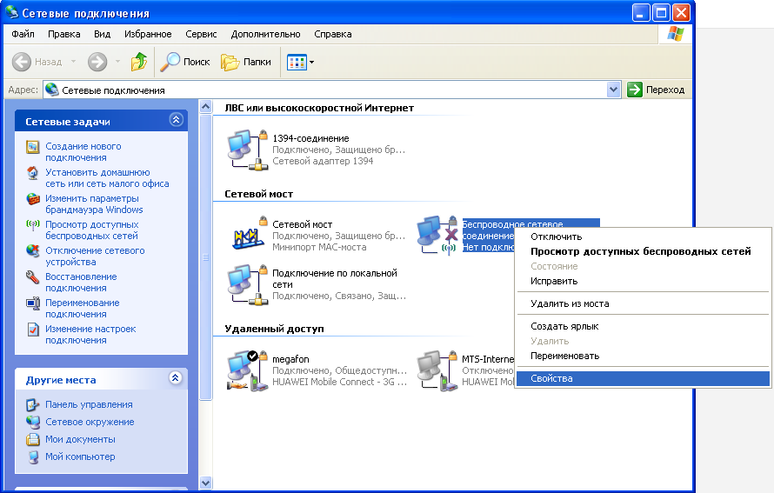
Task: Click the Windows firewall brick icon
Action: point(32,199)
